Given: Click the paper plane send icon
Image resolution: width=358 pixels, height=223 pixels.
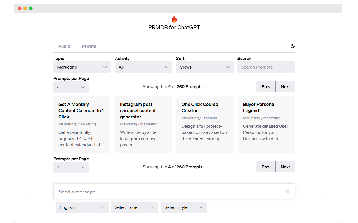Looking at the screenshot, I should coord(287,192).
